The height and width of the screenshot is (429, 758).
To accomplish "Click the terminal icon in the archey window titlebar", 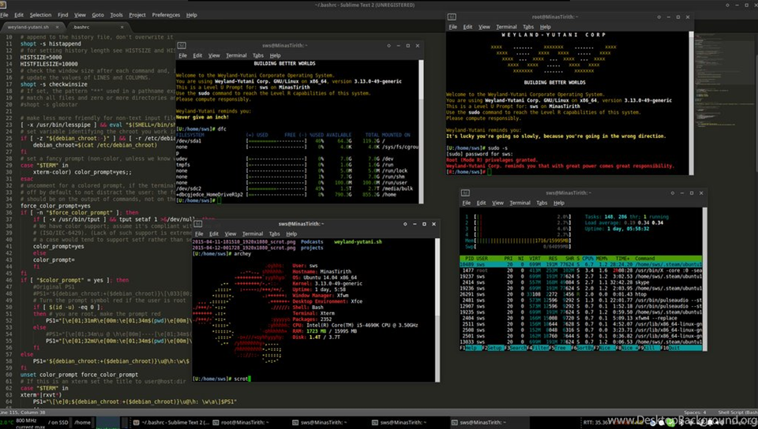I will point(197,223).
